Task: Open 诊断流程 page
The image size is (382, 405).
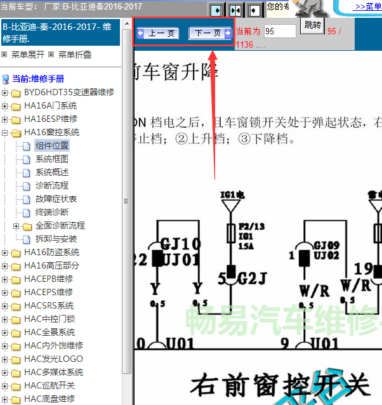Action: (52, 186)
